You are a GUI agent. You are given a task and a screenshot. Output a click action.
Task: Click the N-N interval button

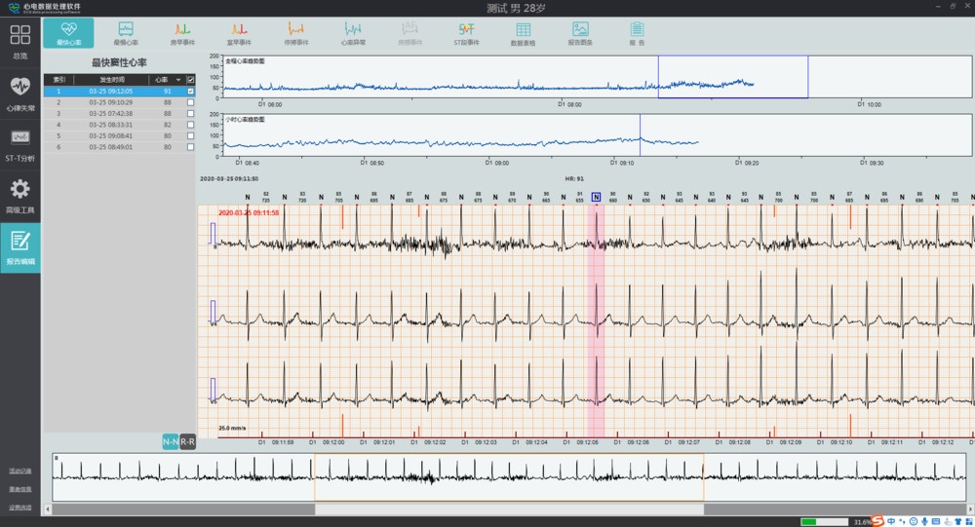click(x=170, y=442)
